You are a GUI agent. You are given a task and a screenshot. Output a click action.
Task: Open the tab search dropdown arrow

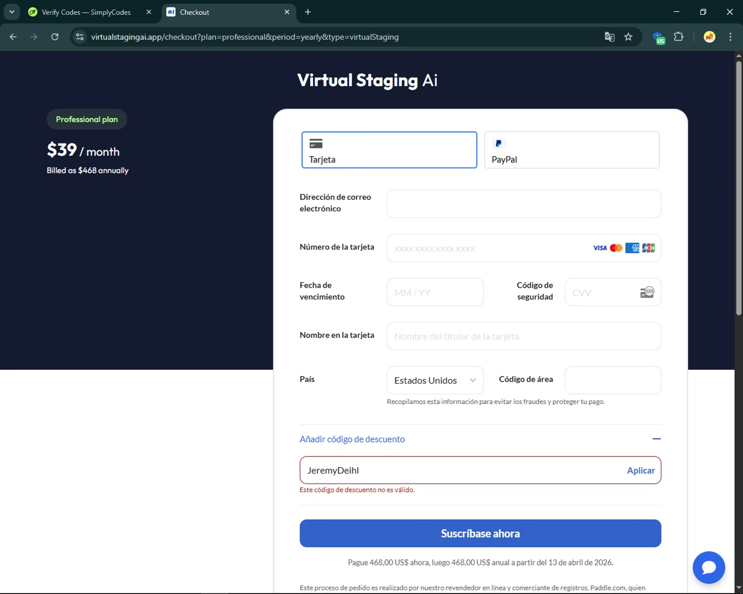(11, 12)
